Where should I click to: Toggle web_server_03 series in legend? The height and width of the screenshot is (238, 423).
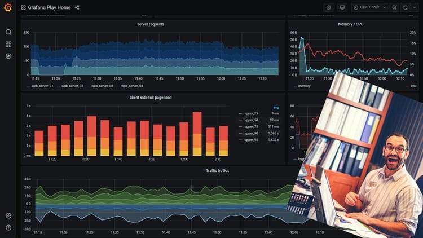click(x=102, y=86)
